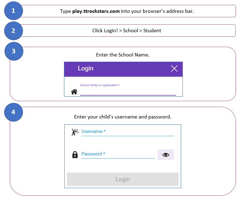Click the step 1 number circle

[x=13, y=11]
